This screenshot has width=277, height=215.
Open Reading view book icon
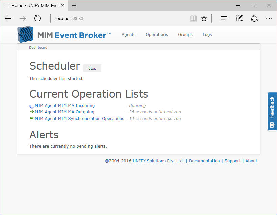[x=193, y=18]
